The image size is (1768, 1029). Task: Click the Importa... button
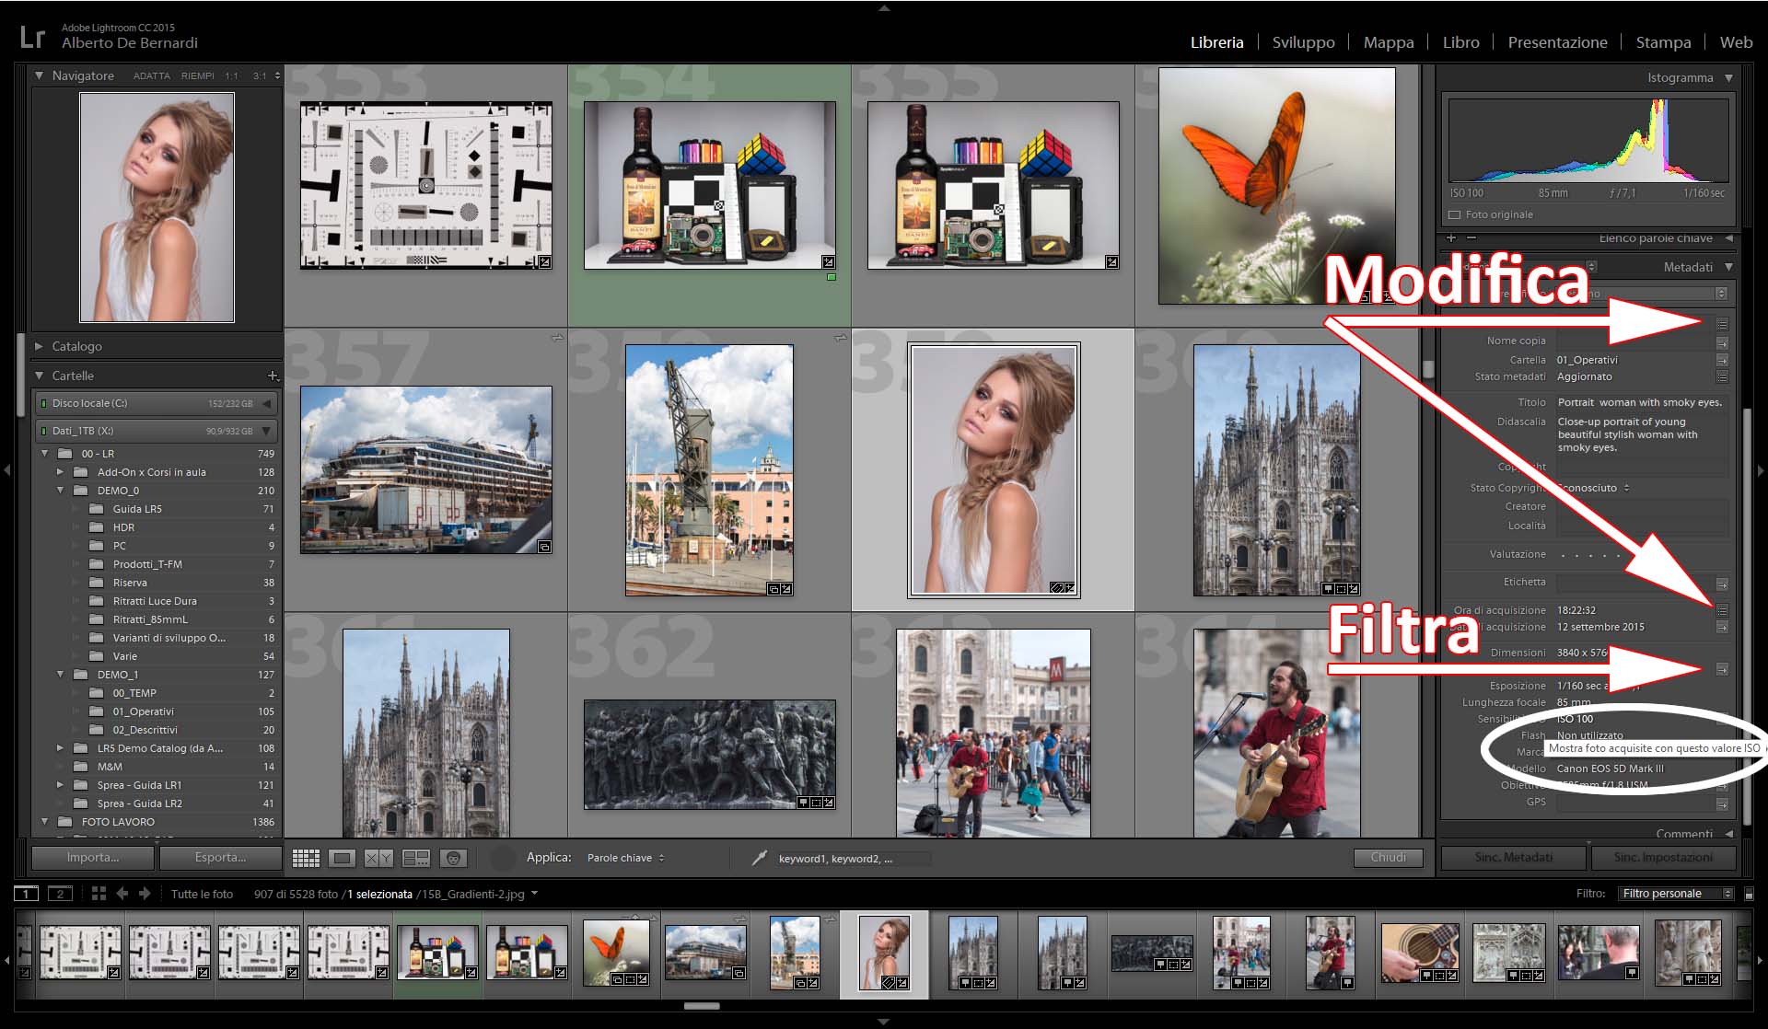(x=92, y=857)
